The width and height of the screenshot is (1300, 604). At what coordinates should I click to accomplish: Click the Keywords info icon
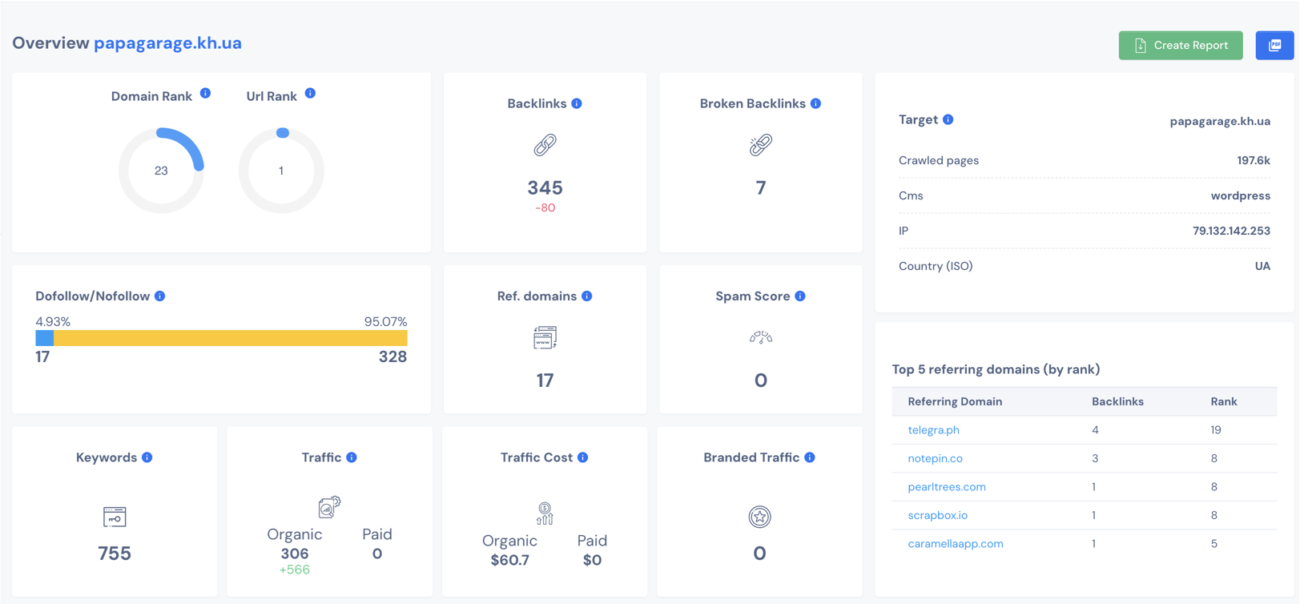point(147,457)
